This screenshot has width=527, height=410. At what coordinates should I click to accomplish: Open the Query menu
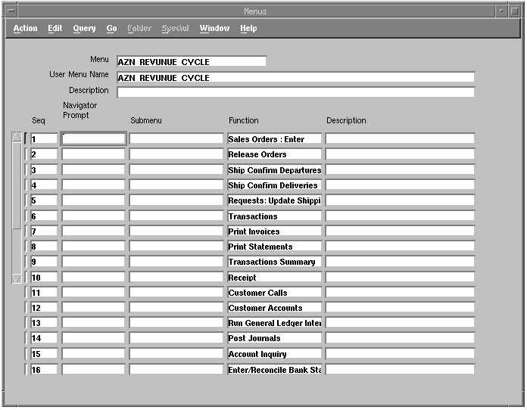point(84,28)
